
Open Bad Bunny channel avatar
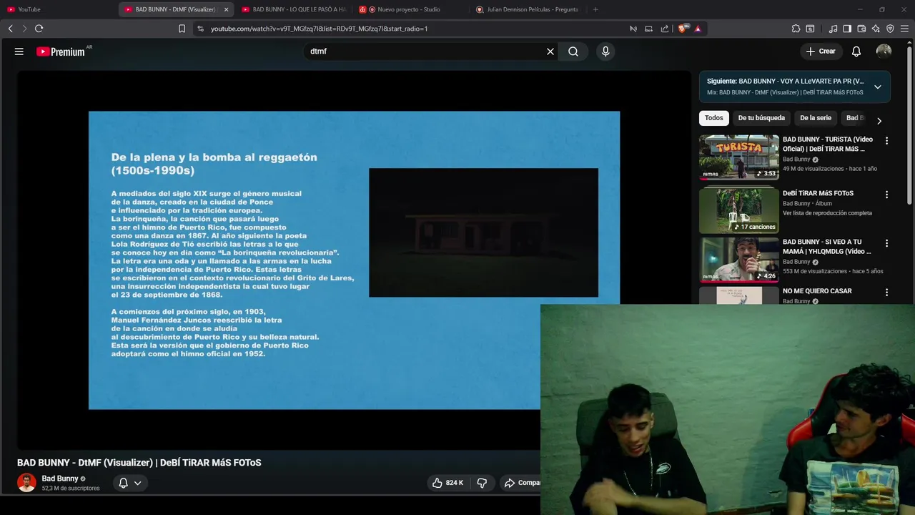coord(26,483)
